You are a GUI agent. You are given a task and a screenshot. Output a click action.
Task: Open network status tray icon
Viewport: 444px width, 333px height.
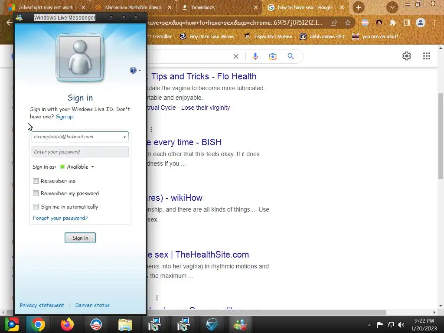391,324
